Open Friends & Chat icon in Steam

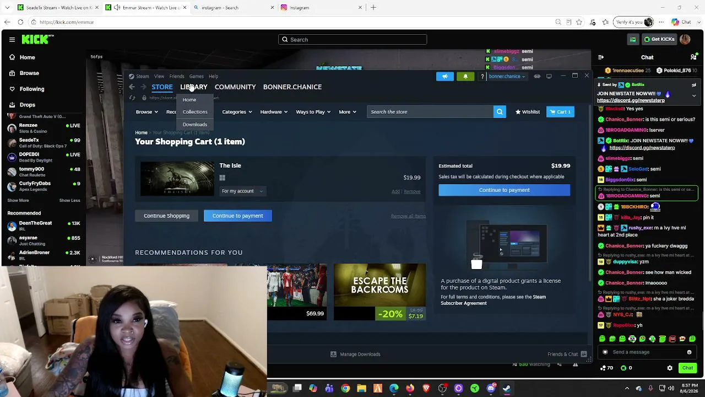coord(584,354)
